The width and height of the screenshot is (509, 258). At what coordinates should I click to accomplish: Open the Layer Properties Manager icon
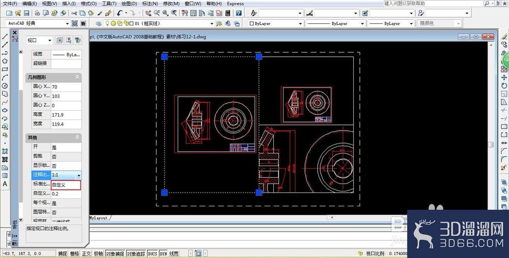[x=98, y=23]
